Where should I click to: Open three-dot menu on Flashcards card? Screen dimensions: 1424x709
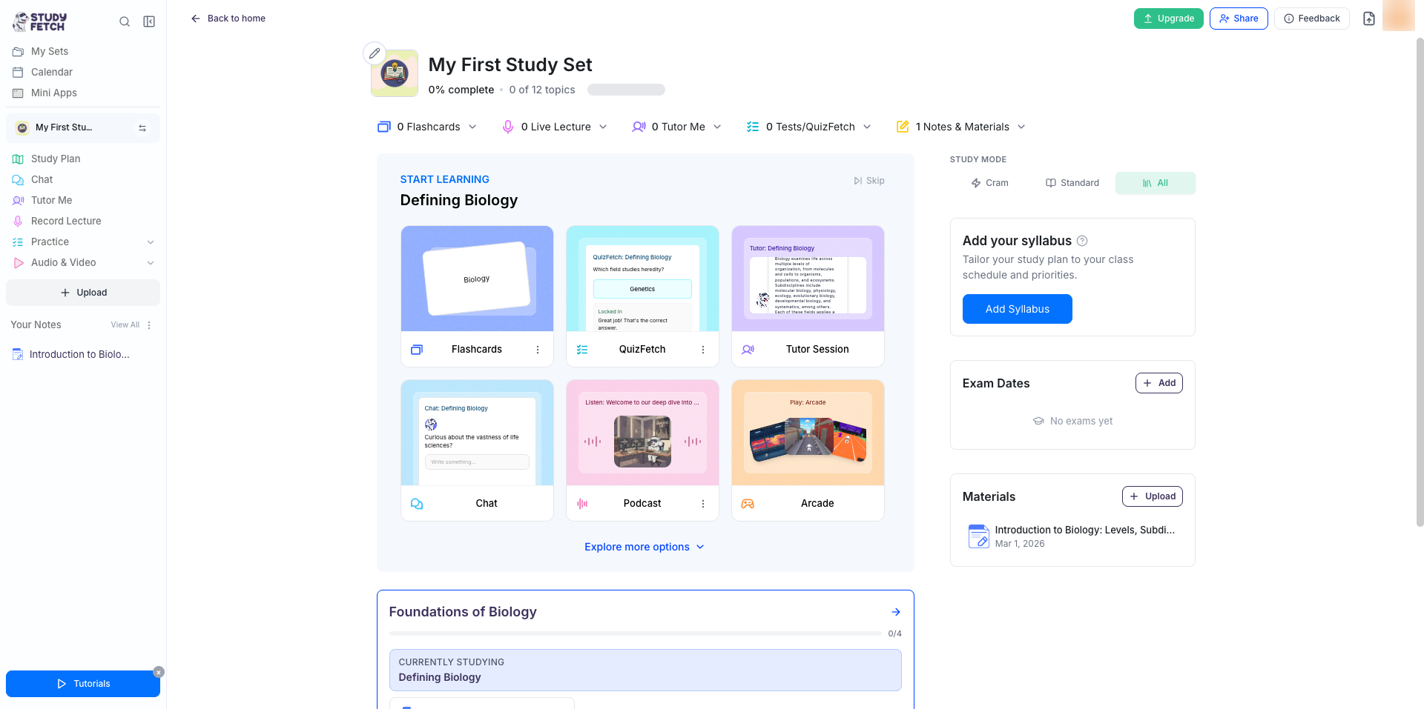538,350
